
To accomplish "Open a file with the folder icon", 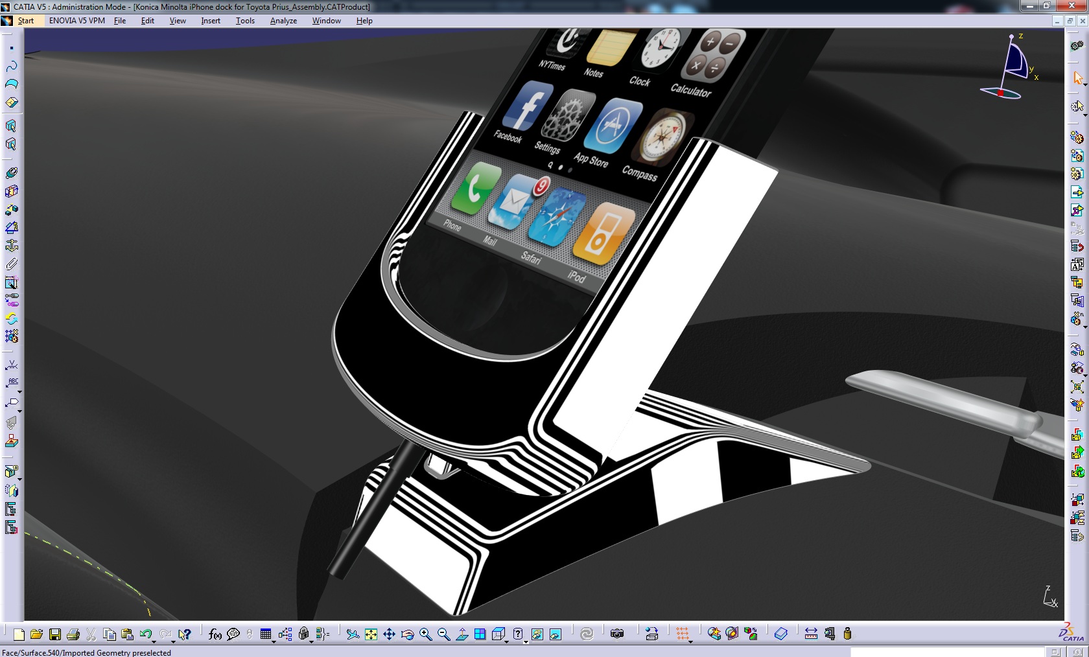I will 36,634.
